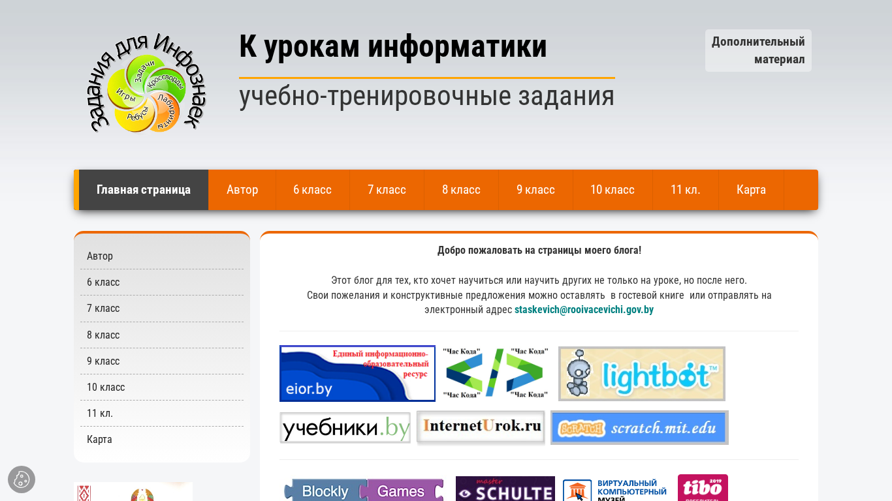The width and height of the screenshot is (892, 501).
Task: Click the Задания для Инфознаек site logo
Action: (148, 83)
